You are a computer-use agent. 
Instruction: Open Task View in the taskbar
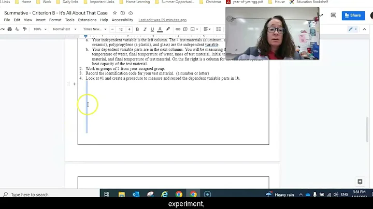107,195
